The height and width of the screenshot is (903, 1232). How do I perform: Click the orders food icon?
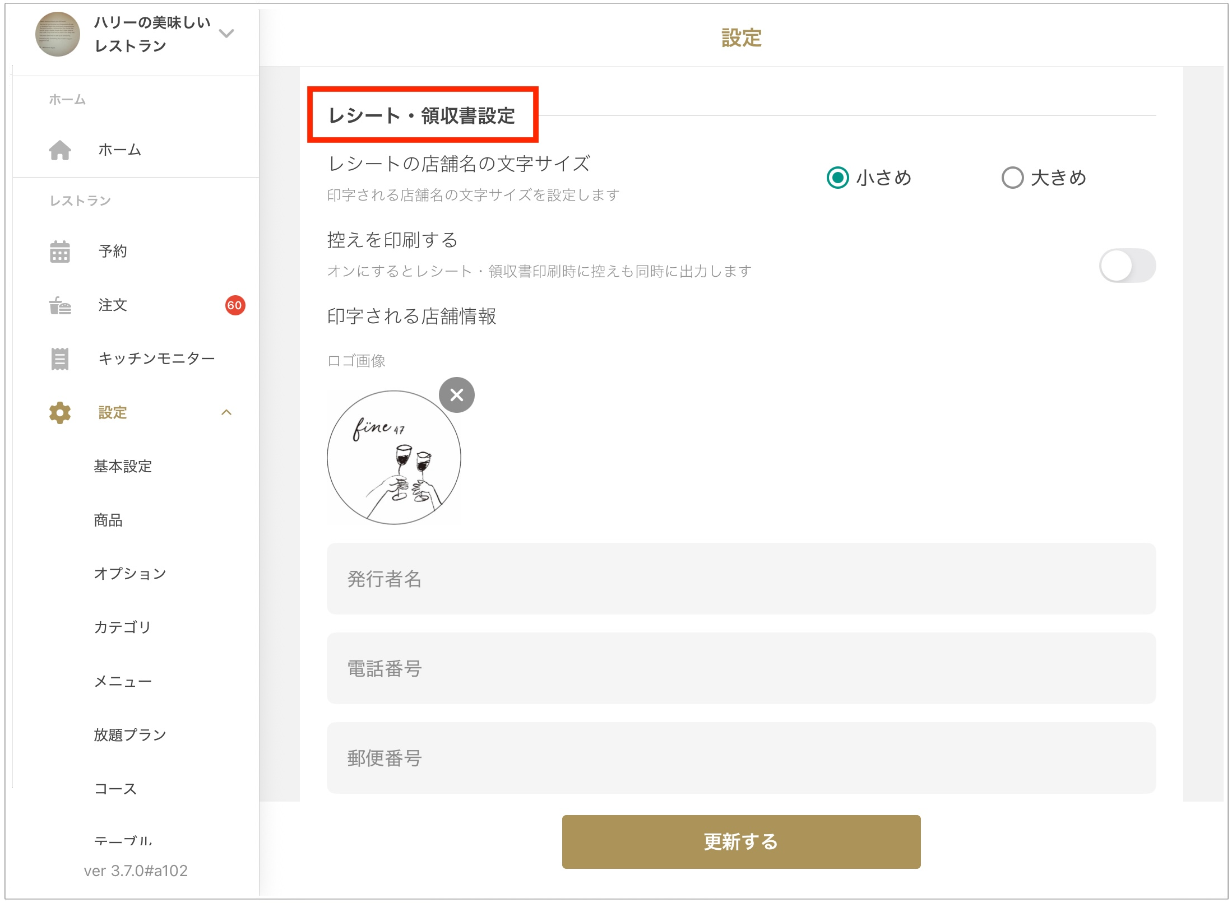(x=60, y=305)
